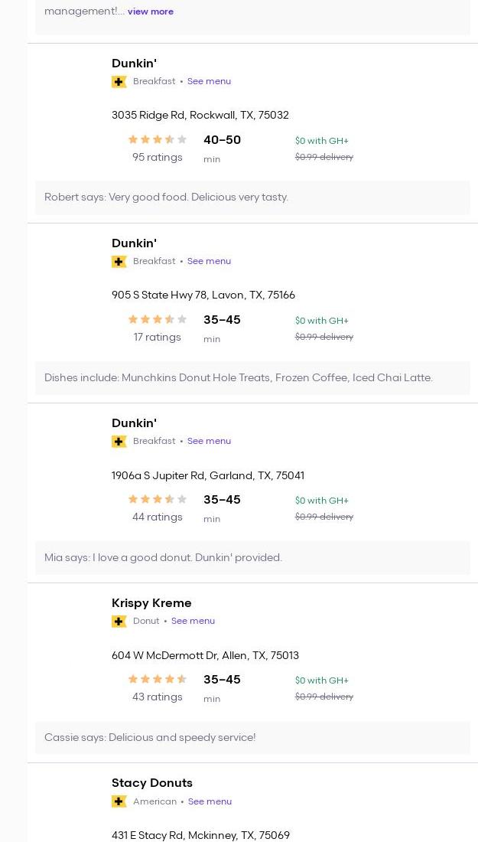
Task: Open See menu for Krispy Kreme
Action: 193,621
